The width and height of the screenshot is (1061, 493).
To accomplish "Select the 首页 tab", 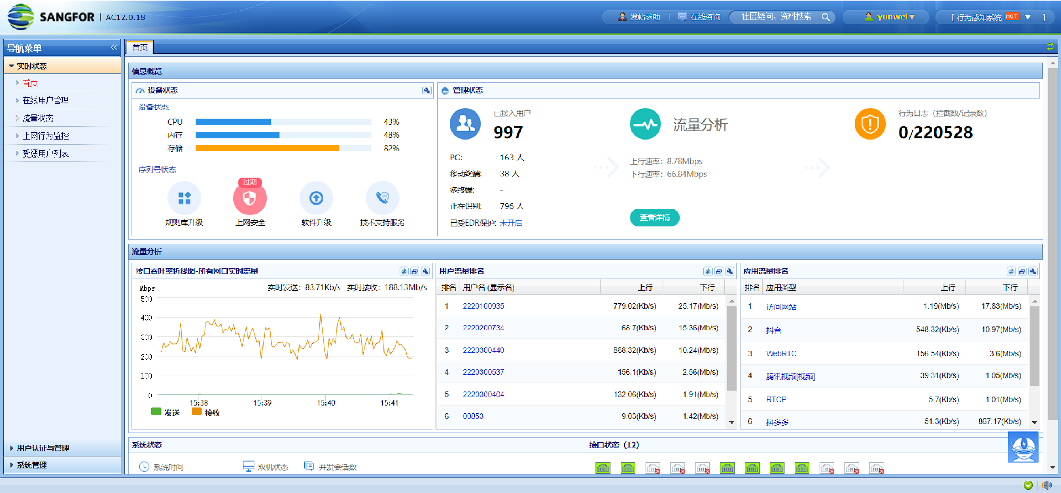I will pyautogui.click(x=140, y=47).
